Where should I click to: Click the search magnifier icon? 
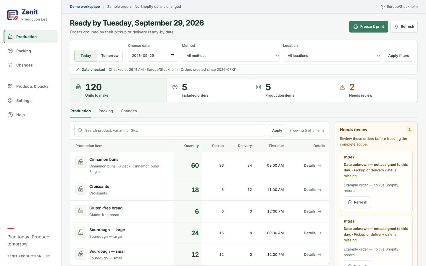tap(80, 130)
